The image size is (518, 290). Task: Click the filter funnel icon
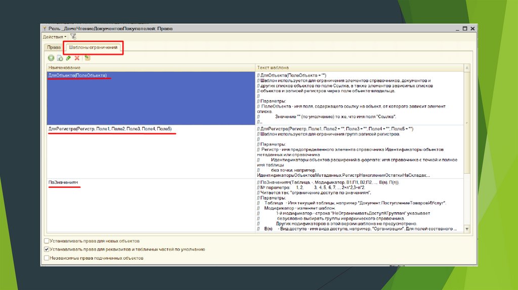click(x=73, y=36)
